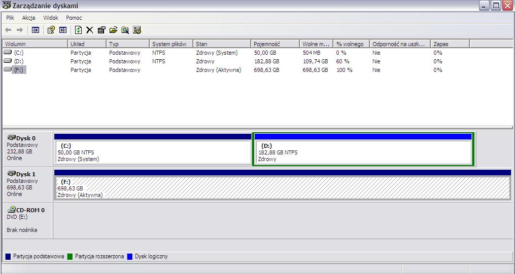Sort by the Wolumin column header
Image resolution: width=515 pixels, height=274 pixels.
35,44
